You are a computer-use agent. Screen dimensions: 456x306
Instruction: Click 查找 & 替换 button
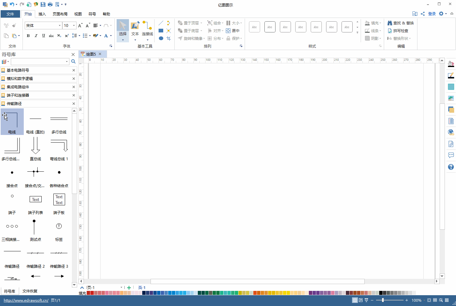pyautogui.click(x=400, y=23)
